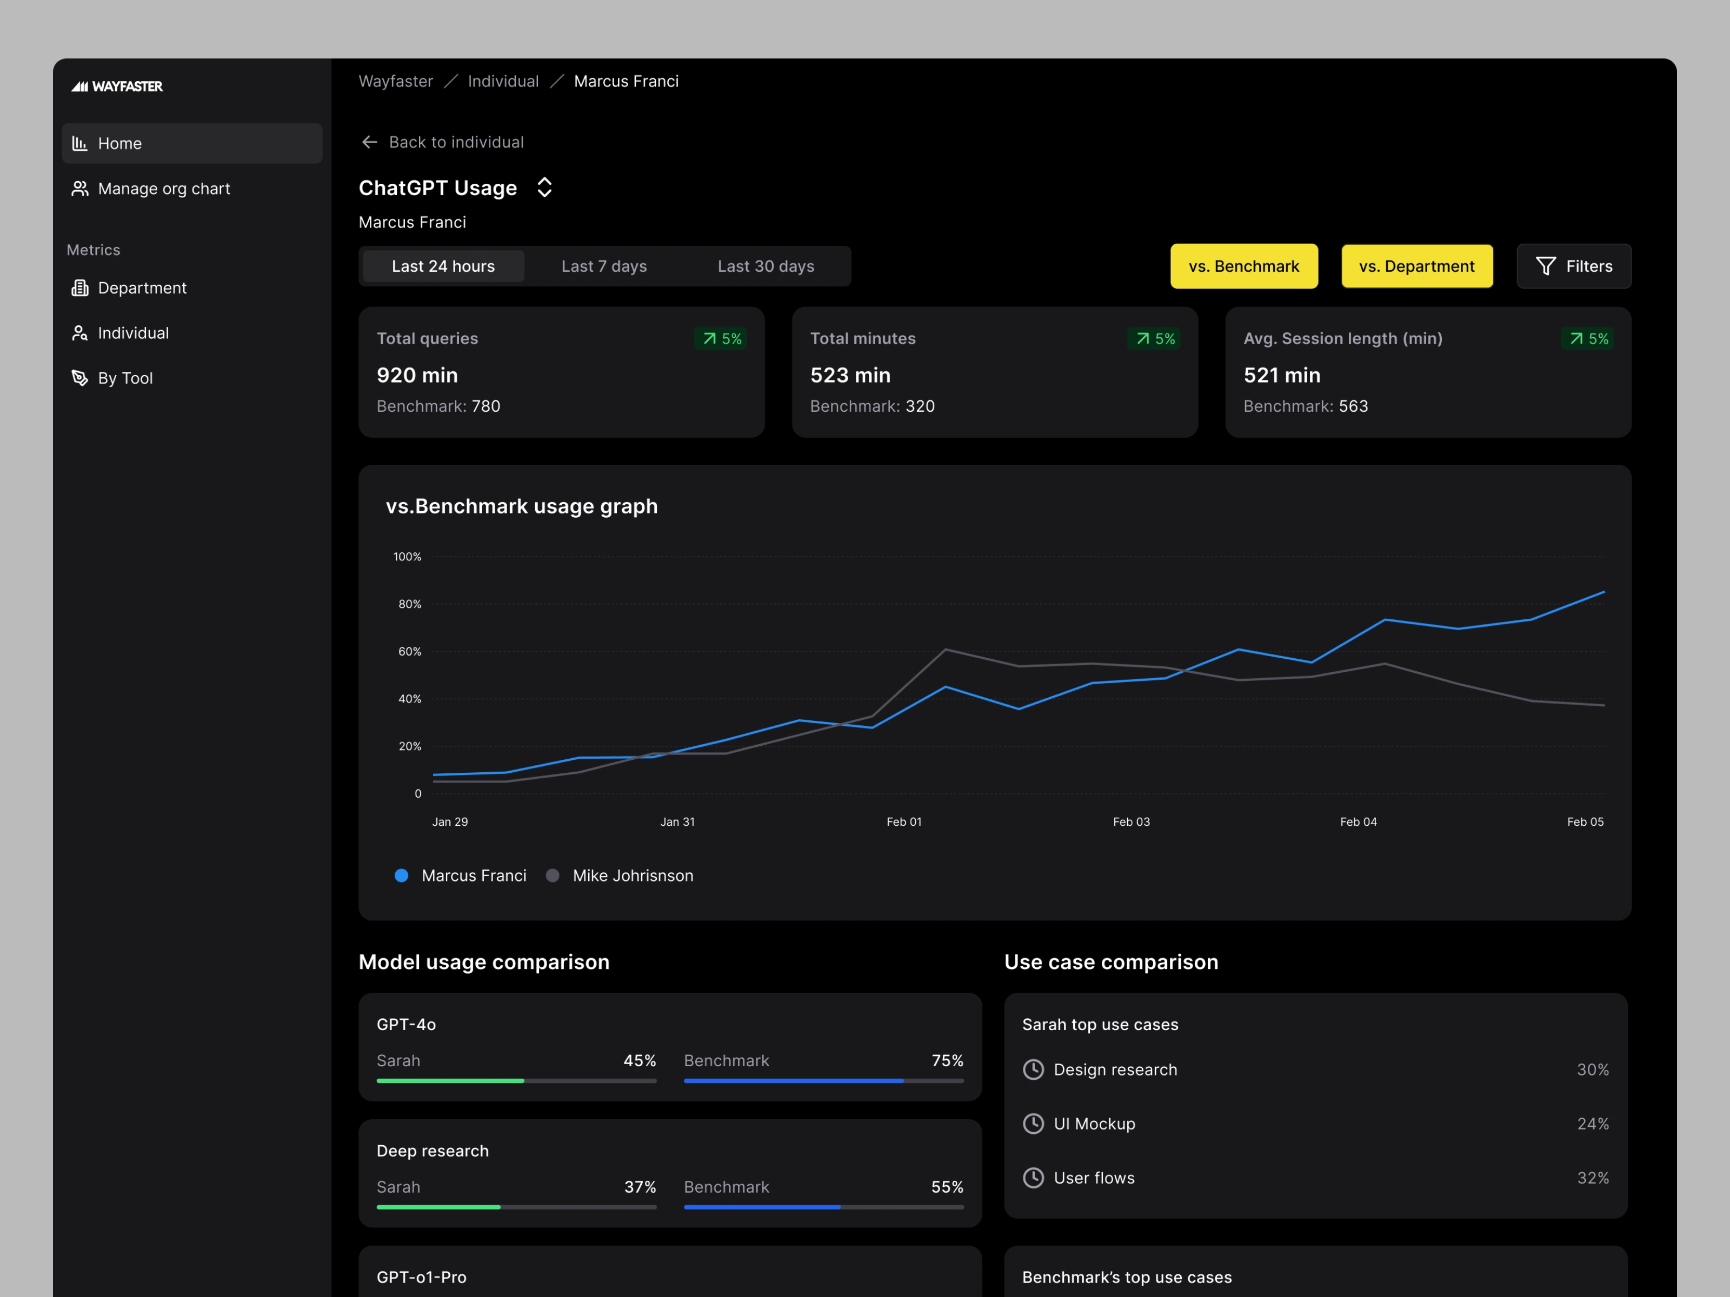The image size is (1730, 1297).
Task: Click the Benchmark: 563 text
Action: 1306,406
